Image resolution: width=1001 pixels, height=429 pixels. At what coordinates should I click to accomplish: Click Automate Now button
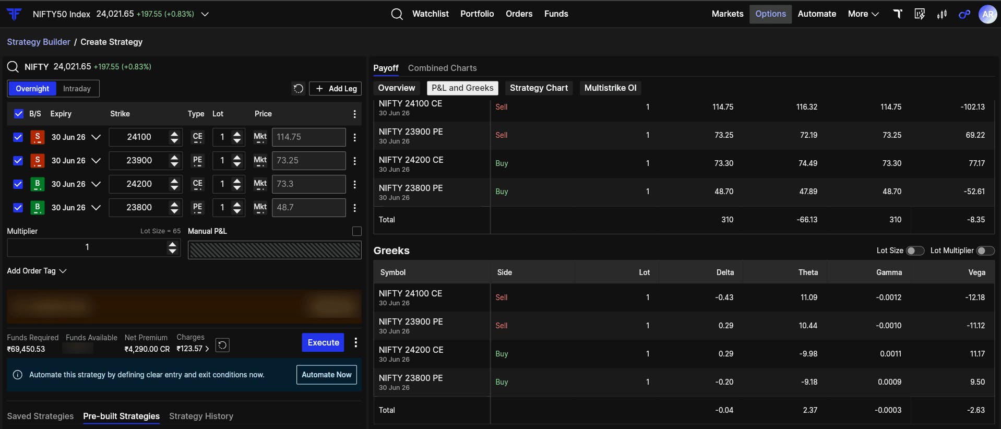327,375
